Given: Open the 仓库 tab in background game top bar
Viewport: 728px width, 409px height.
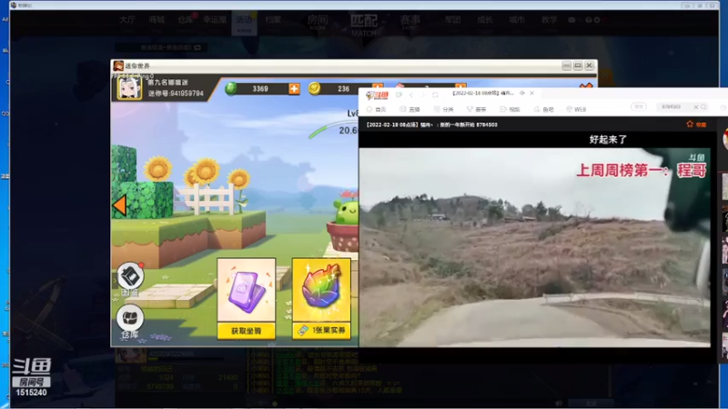Looking at the screenshot, I should coord(186,22).
